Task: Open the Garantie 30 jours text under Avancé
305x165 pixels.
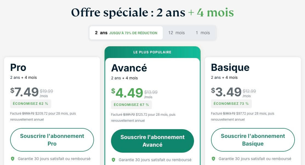Action: coord(155,160)
